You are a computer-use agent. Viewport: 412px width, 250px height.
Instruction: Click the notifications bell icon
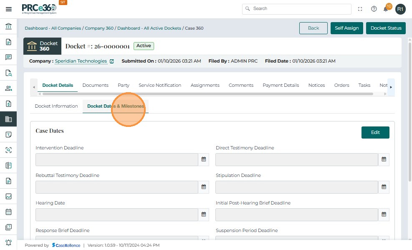pyautogui.click(x=386, y=9)
